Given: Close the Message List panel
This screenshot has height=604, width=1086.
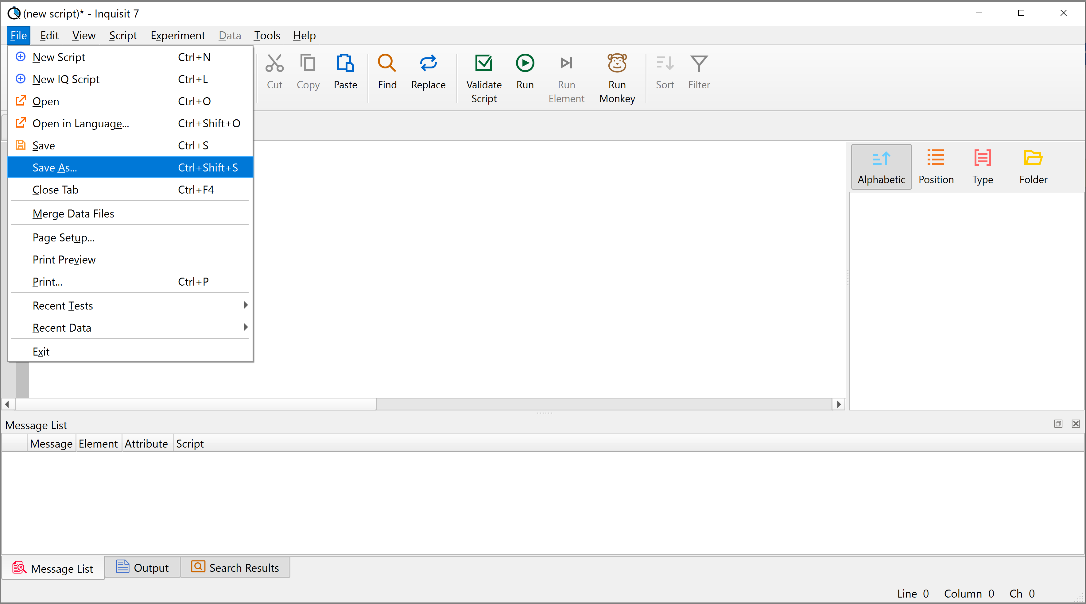Looking at the screenshot, I should click(x=1076, y=423).
